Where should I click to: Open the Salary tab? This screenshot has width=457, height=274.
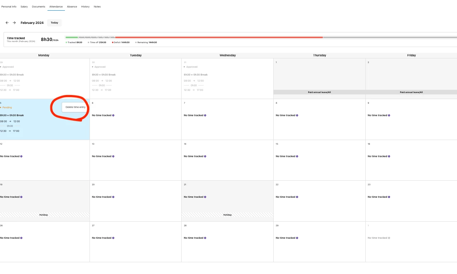pyautogui.click(x=24, y=7)
